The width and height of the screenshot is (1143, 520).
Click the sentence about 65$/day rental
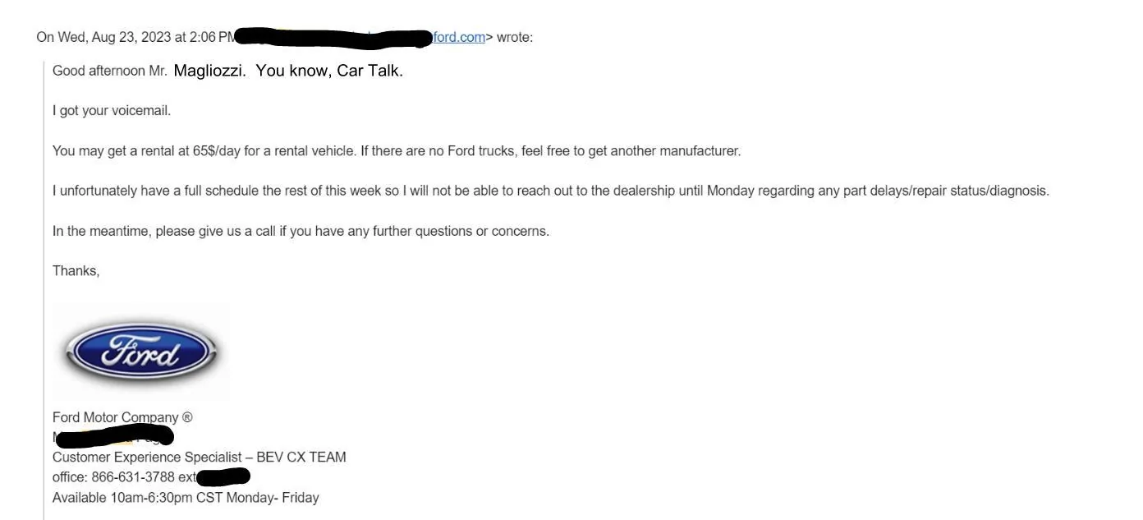point(397,150)
